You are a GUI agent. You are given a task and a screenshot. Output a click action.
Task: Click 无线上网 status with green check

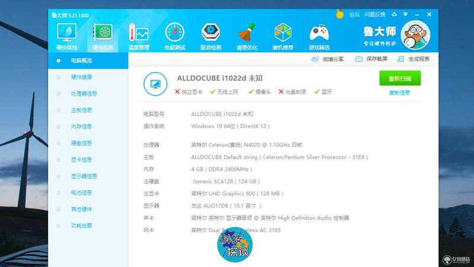(x=224, y=92)
